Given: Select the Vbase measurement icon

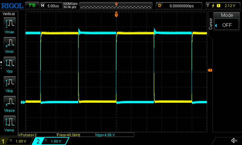Looking at the screenshot, I should pyautogui.click(x=10, y=102).
